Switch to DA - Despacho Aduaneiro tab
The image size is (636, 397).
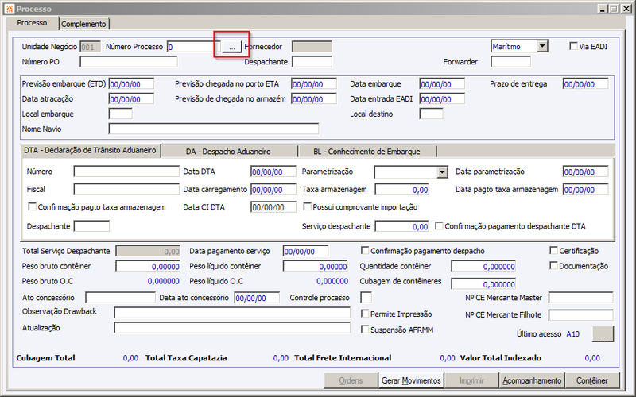[228, 152]
